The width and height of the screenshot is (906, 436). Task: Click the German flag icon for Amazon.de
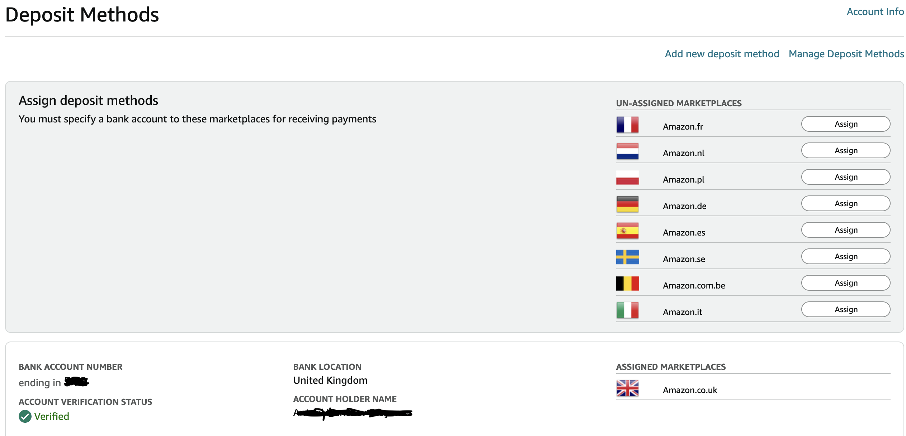(627, 204)
